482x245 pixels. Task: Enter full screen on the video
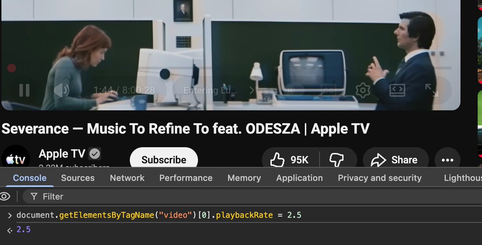pyautogui.click(x=431, y=90)
